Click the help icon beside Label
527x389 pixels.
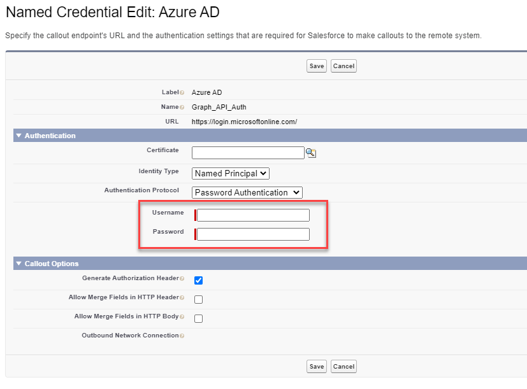pyautogui.click(x=182, y=93)
